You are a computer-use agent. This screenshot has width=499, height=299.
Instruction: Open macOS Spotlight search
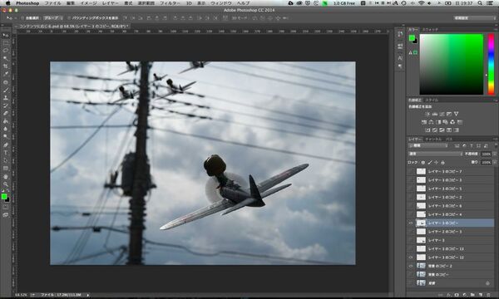(480, 3)
